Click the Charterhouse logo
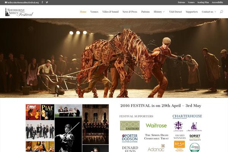Image resolution: width=228 pixels, height=152 pixels. click(187, 117)
